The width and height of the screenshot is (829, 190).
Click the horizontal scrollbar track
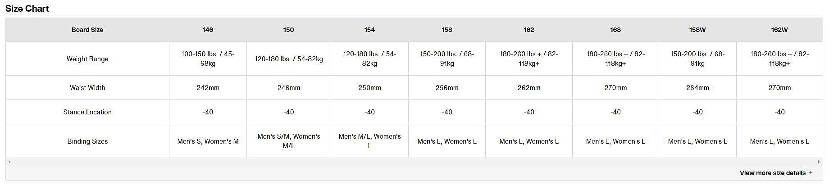coord(414,162)
